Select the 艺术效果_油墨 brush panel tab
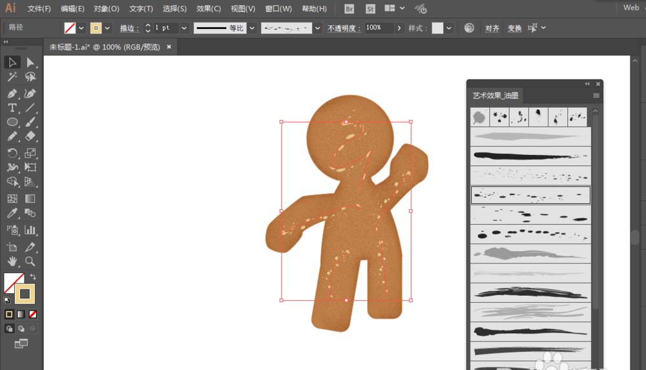Viewport: 646px width, 370px height. click(495, 96)
